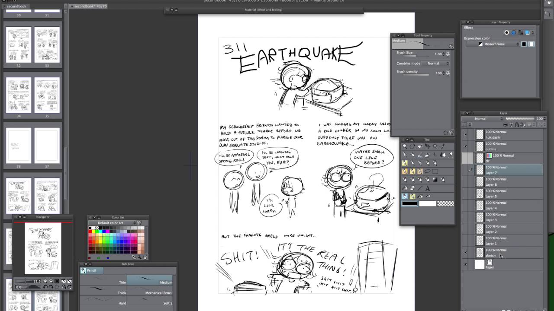The width and height of the screenshot is (554, 311).
Task: Click Navigator fit-to-screen icon
Action: point(64,281)
